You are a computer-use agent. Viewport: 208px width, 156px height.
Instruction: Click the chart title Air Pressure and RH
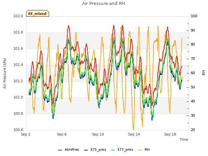104,4
